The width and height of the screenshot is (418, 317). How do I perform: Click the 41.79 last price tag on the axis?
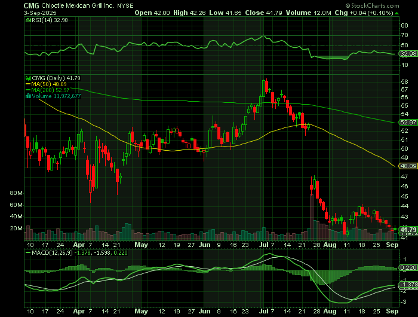click(408, 230)
